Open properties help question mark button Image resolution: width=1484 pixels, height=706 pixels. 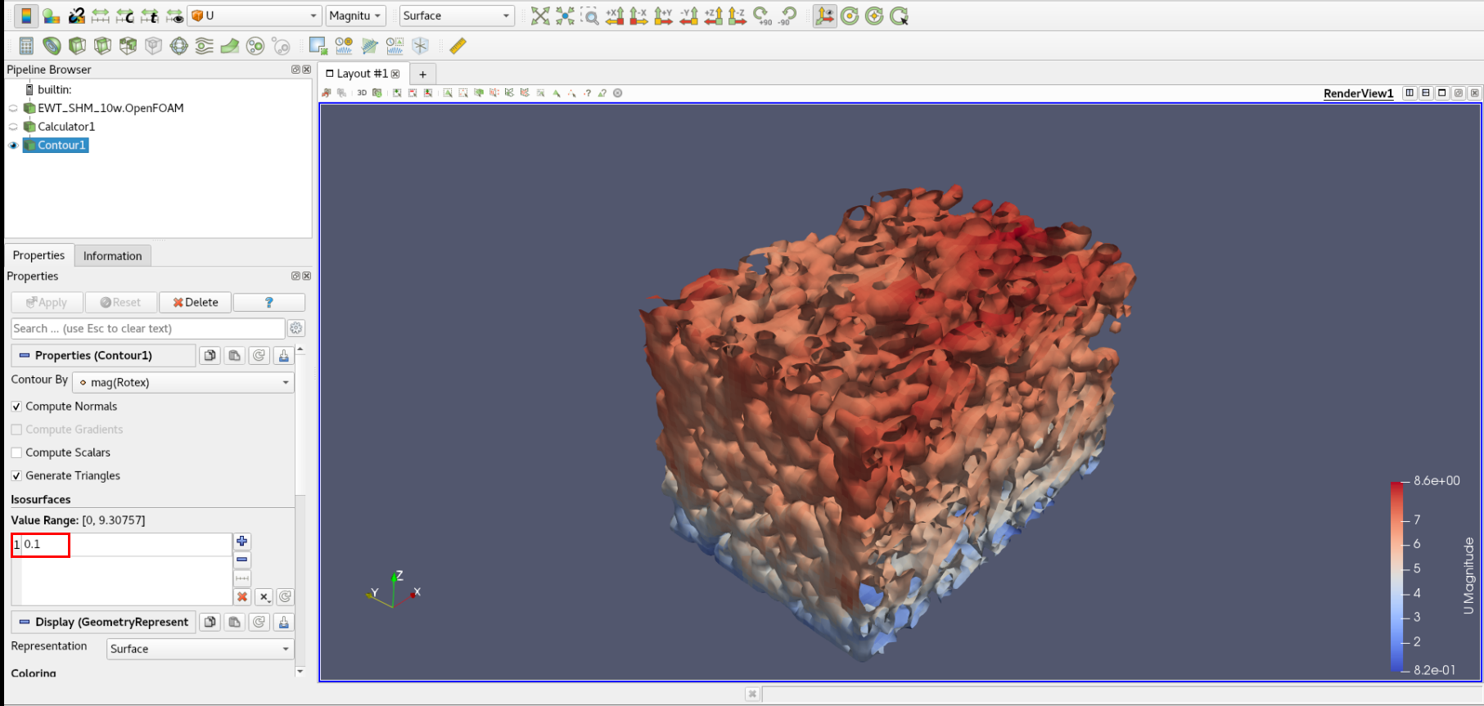coord(269,303)
